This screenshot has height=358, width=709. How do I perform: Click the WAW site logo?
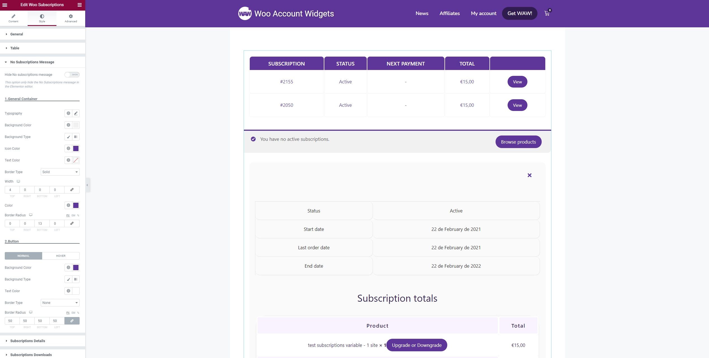click(x=245, y=13)
